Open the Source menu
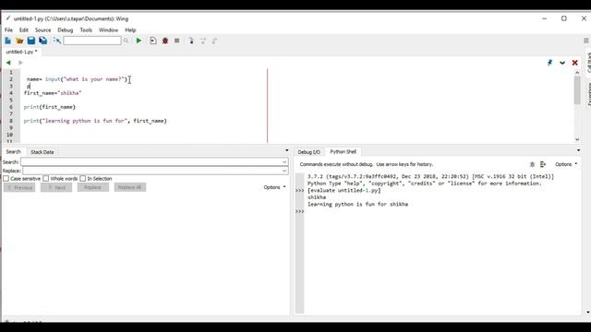591x332 pixels. [43, 30]
